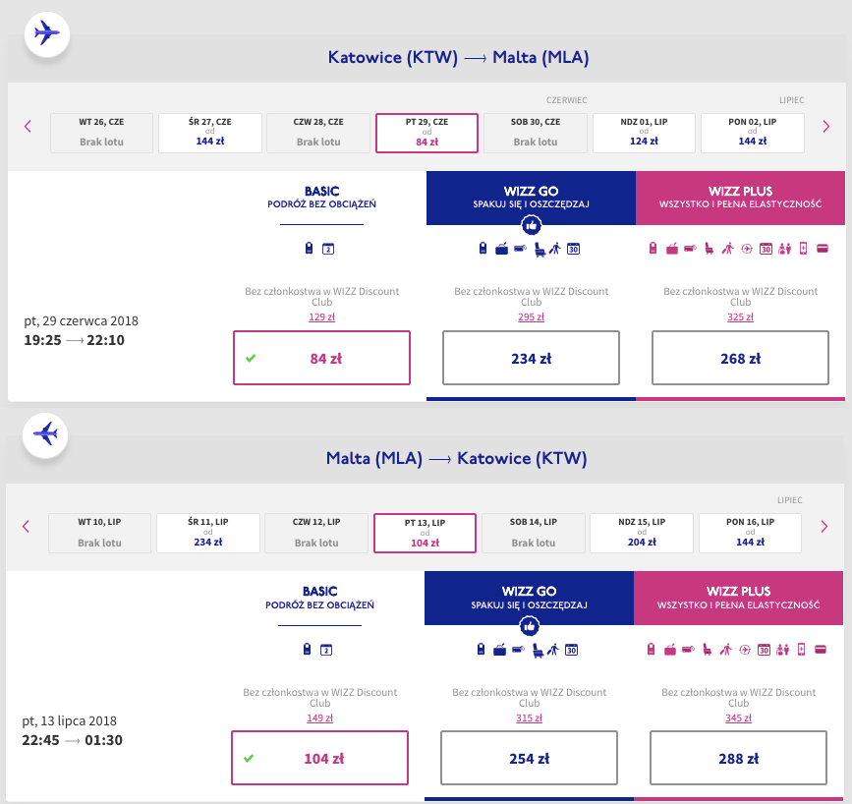
Task: Select the 288 zł WIZZ PLUS return fare
Action: point(738,758)
